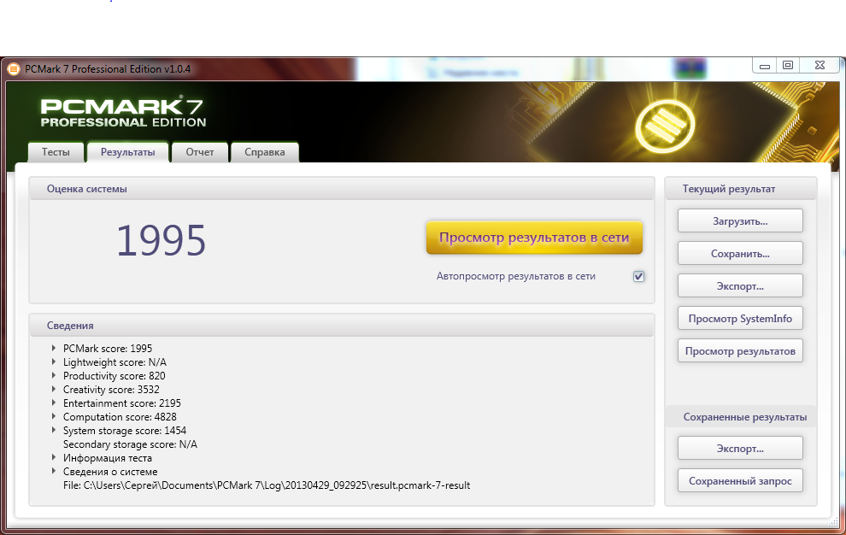The height and width of the screenshot is (535, 846).
Task: Switch to the Тесты tab
Action: (56, 152)
